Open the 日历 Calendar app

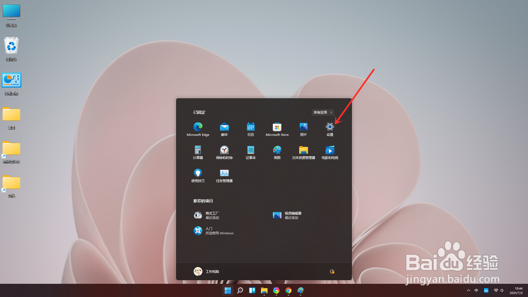pyautogui.click(x=251, y=129)
